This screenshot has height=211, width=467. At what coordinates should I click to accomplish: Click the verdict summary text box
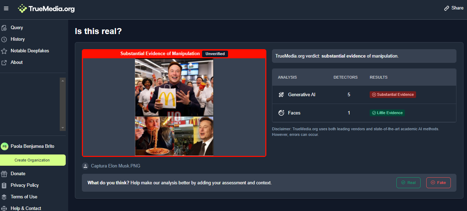pos(364,56)
